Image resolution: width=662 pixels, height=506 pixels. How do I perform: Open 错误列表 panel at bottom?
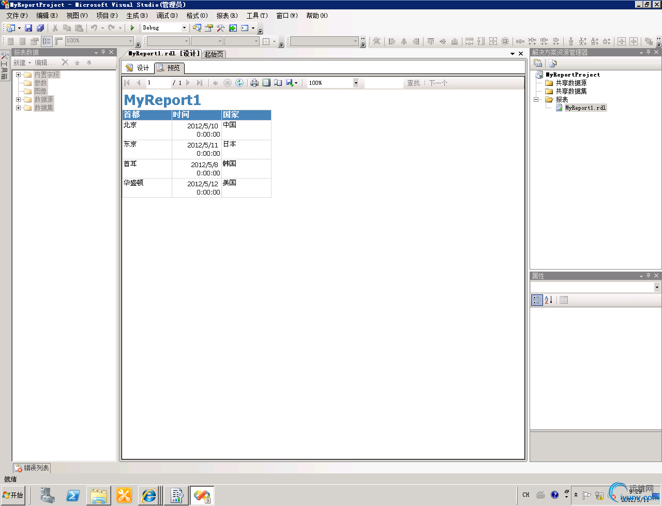click(x=32, y=468)
